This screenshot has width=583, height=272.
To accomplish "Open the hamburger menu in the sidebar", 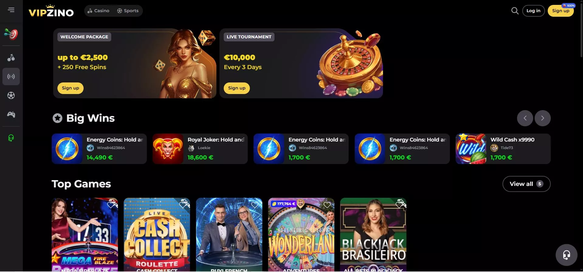I will (11, 10).
